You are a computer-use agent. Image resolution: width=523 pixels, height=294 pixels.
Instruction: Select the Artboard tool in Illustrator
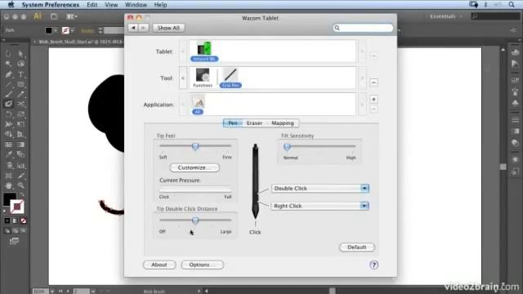click(9, 176)
